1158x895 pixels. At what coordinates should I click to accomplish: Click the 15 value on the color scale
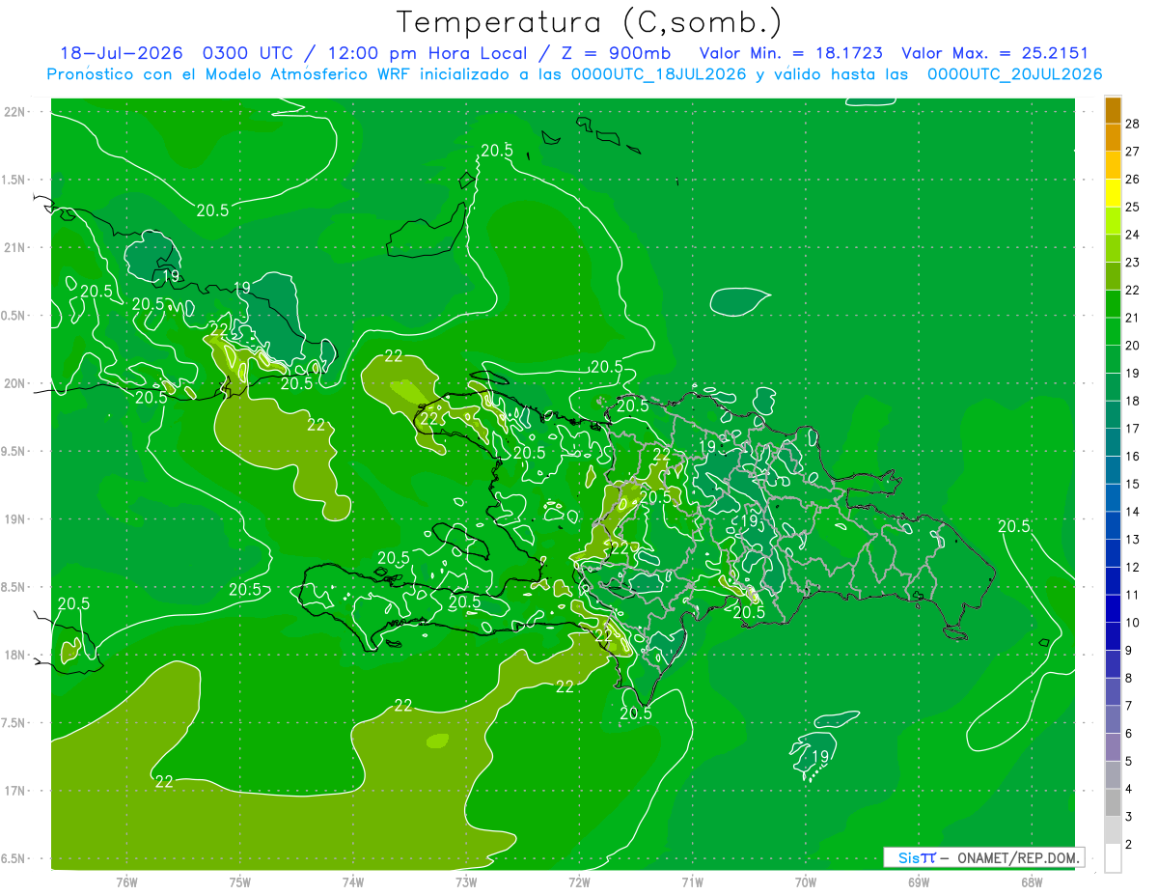pyautogui.click(x=1133, y=484)
